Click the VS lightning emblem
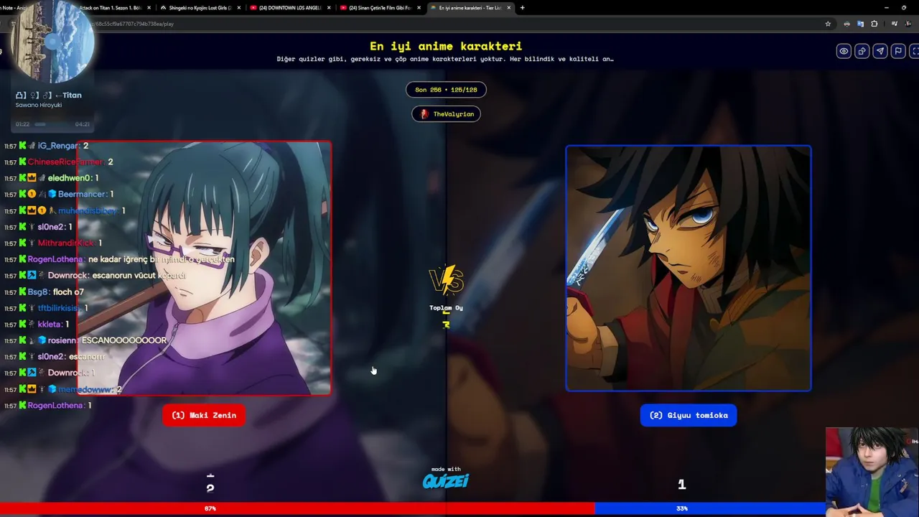The height and width of the screenshot is (517, 919). coord(446,281)
